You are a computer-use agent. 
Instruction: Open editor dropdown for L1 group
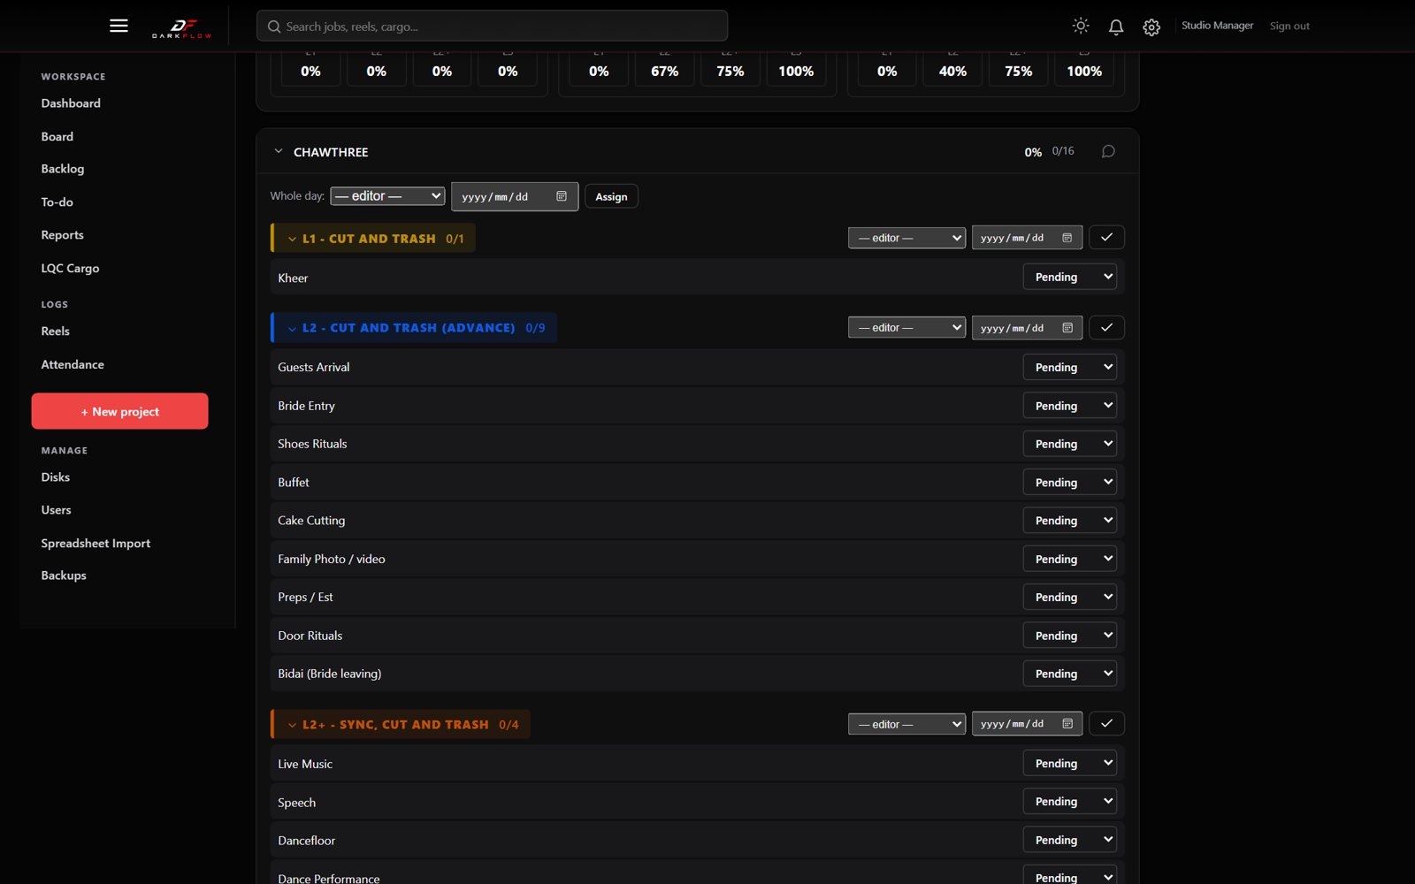pyautogui.click(x=906, y=238)
